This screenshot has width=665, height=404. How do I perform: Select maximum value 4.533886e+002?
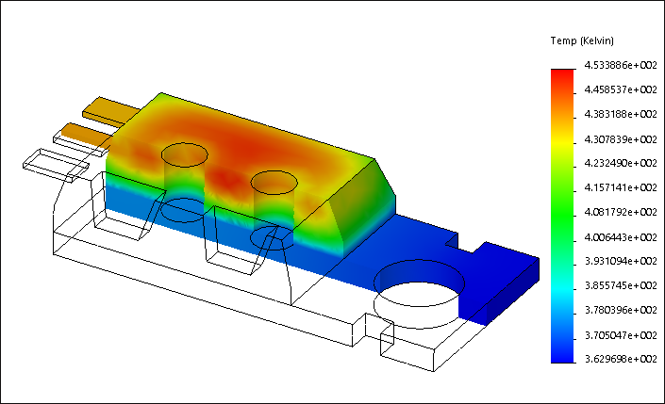click(621, 65)
